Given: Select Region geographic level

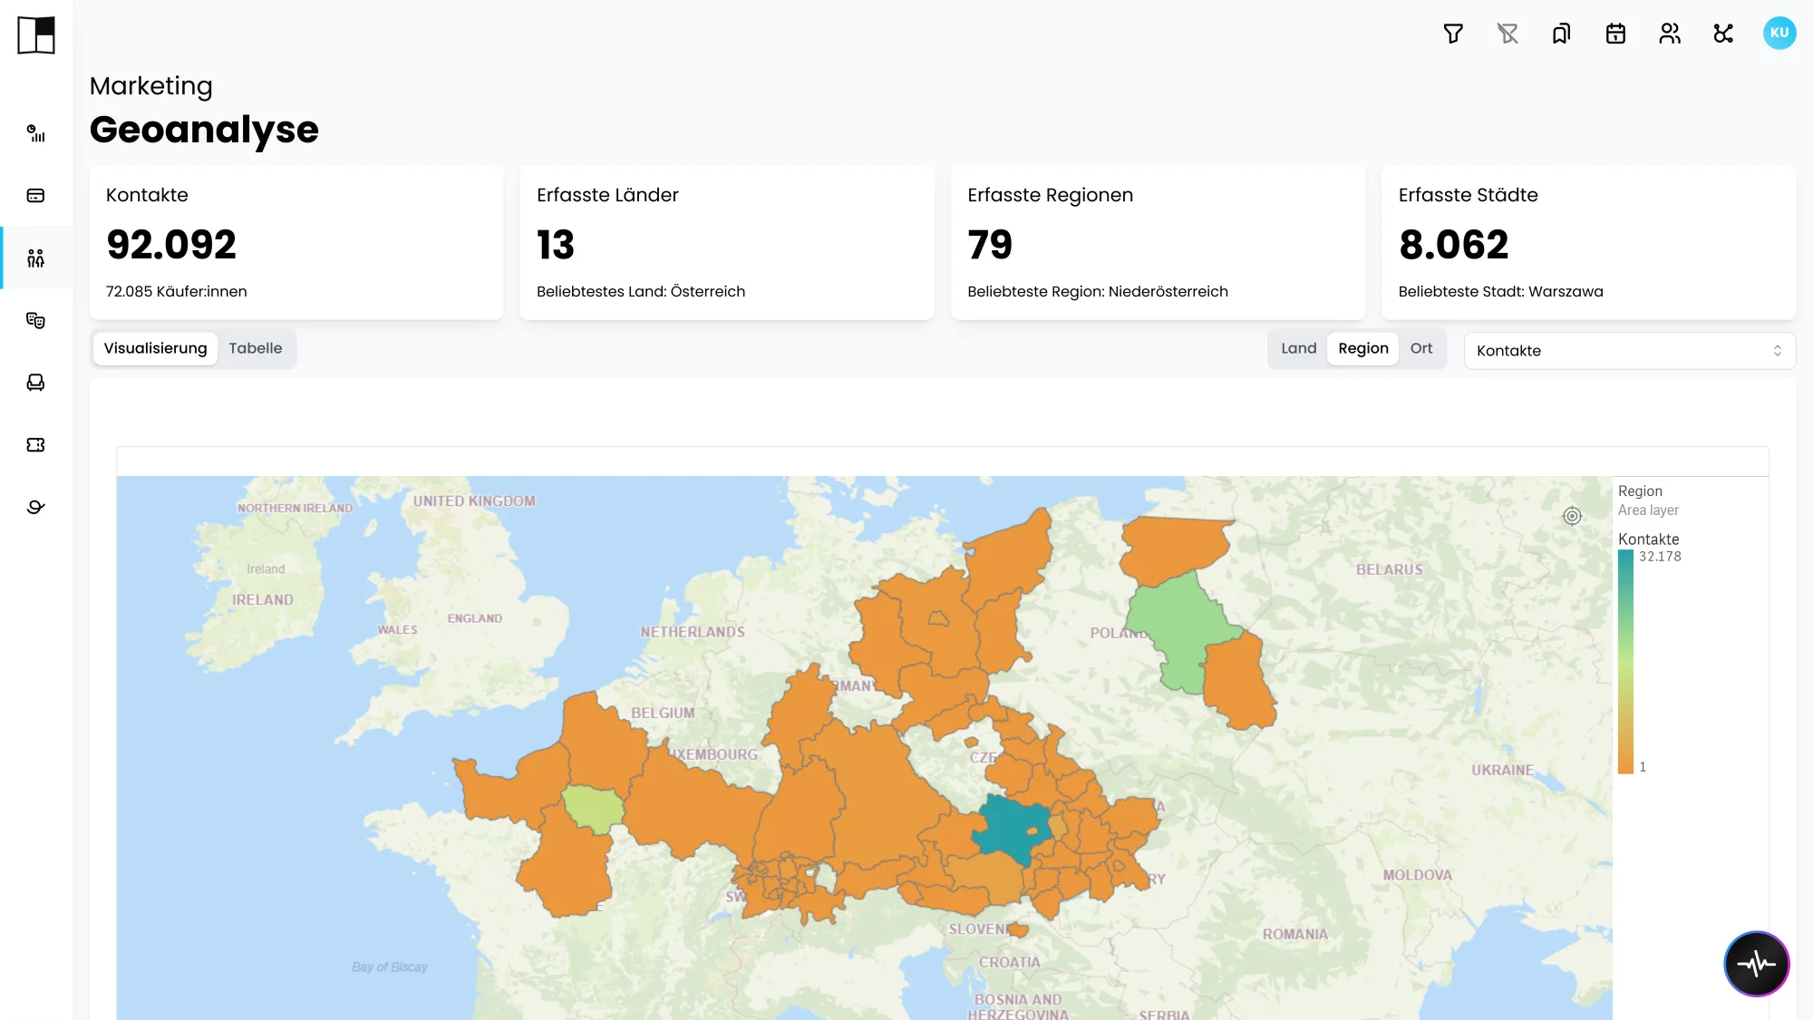Looking at the screenshot, I should tap(1363, 348).
